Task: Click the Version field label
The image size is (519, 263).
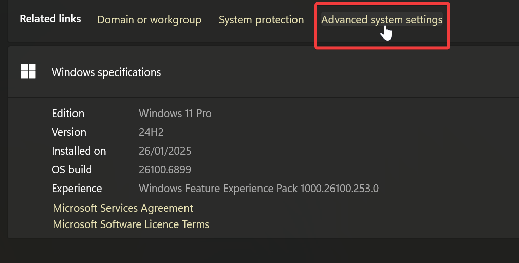Action: pyautogui.click(x=69, y=132)
